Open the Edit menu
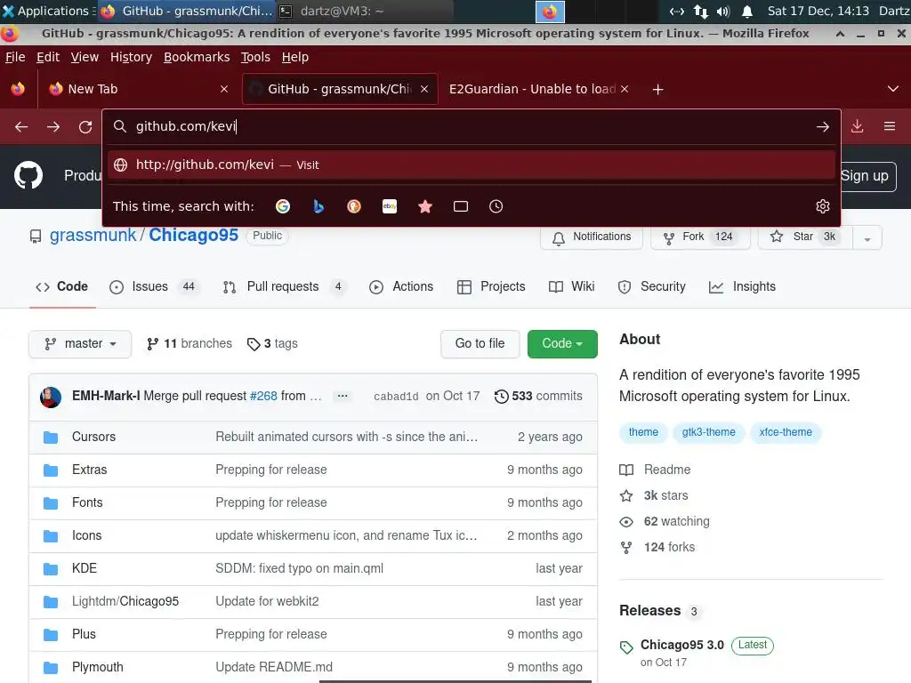Viewport: 911px width, 683px height. click(x=48, y=57)
